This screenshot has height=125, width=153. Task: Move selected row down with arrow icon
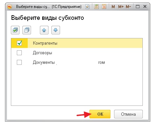click(56, 30)
